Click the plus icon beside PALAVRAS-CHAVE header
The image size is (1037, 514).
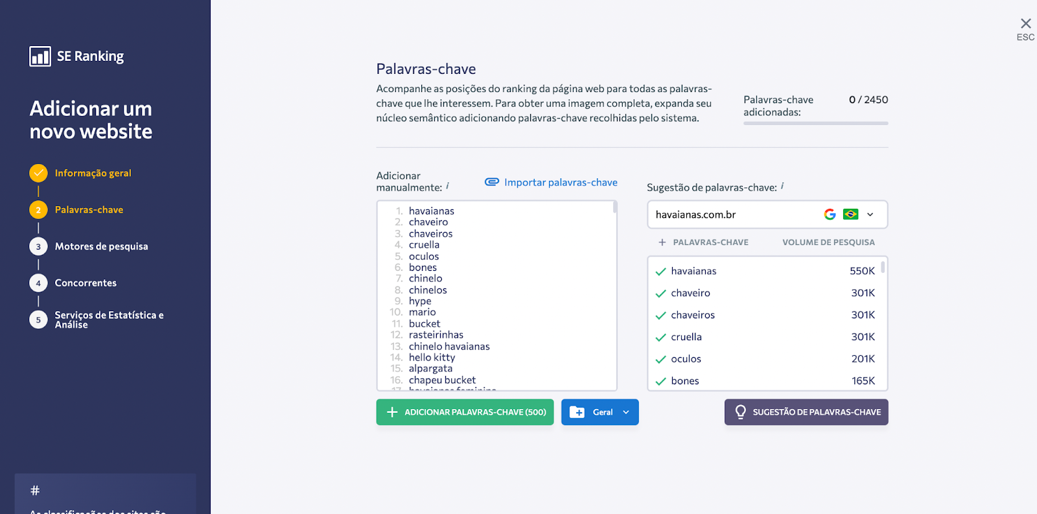pos(662,242)
